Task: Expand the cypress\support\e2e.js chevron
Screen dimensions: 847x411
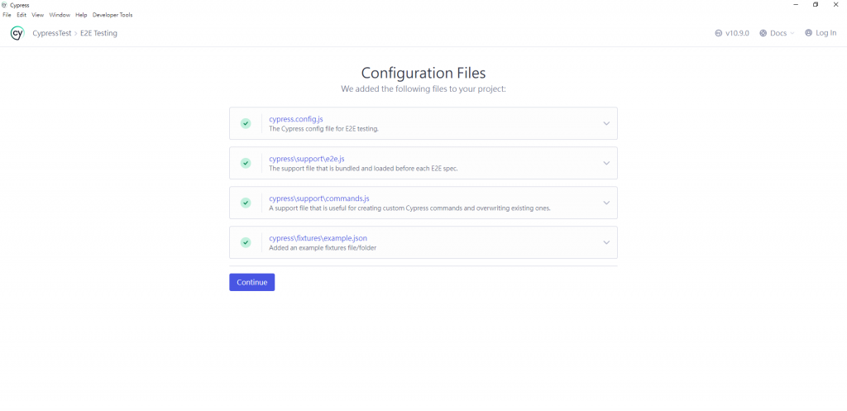Action: [606, 163]
